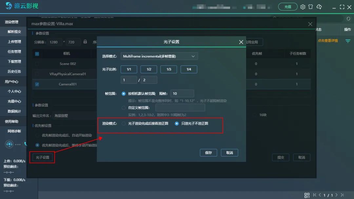Screen dimensions: 354x199
Task: Open the teal filter icon in task list
Action: (348, 41)
